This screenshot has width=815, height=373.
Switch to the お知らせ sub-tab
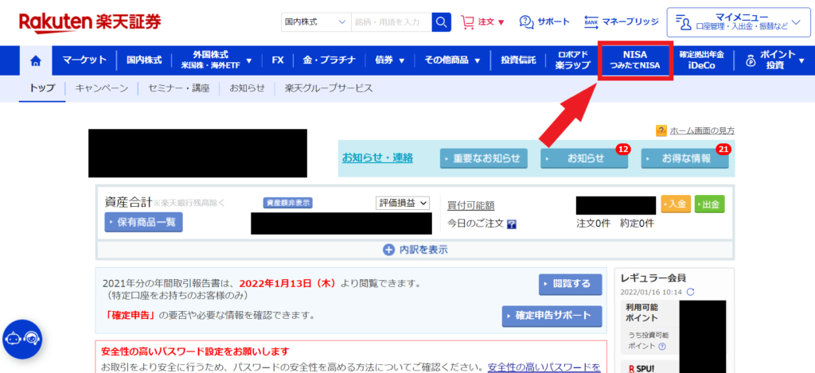(x=248, y=88)
